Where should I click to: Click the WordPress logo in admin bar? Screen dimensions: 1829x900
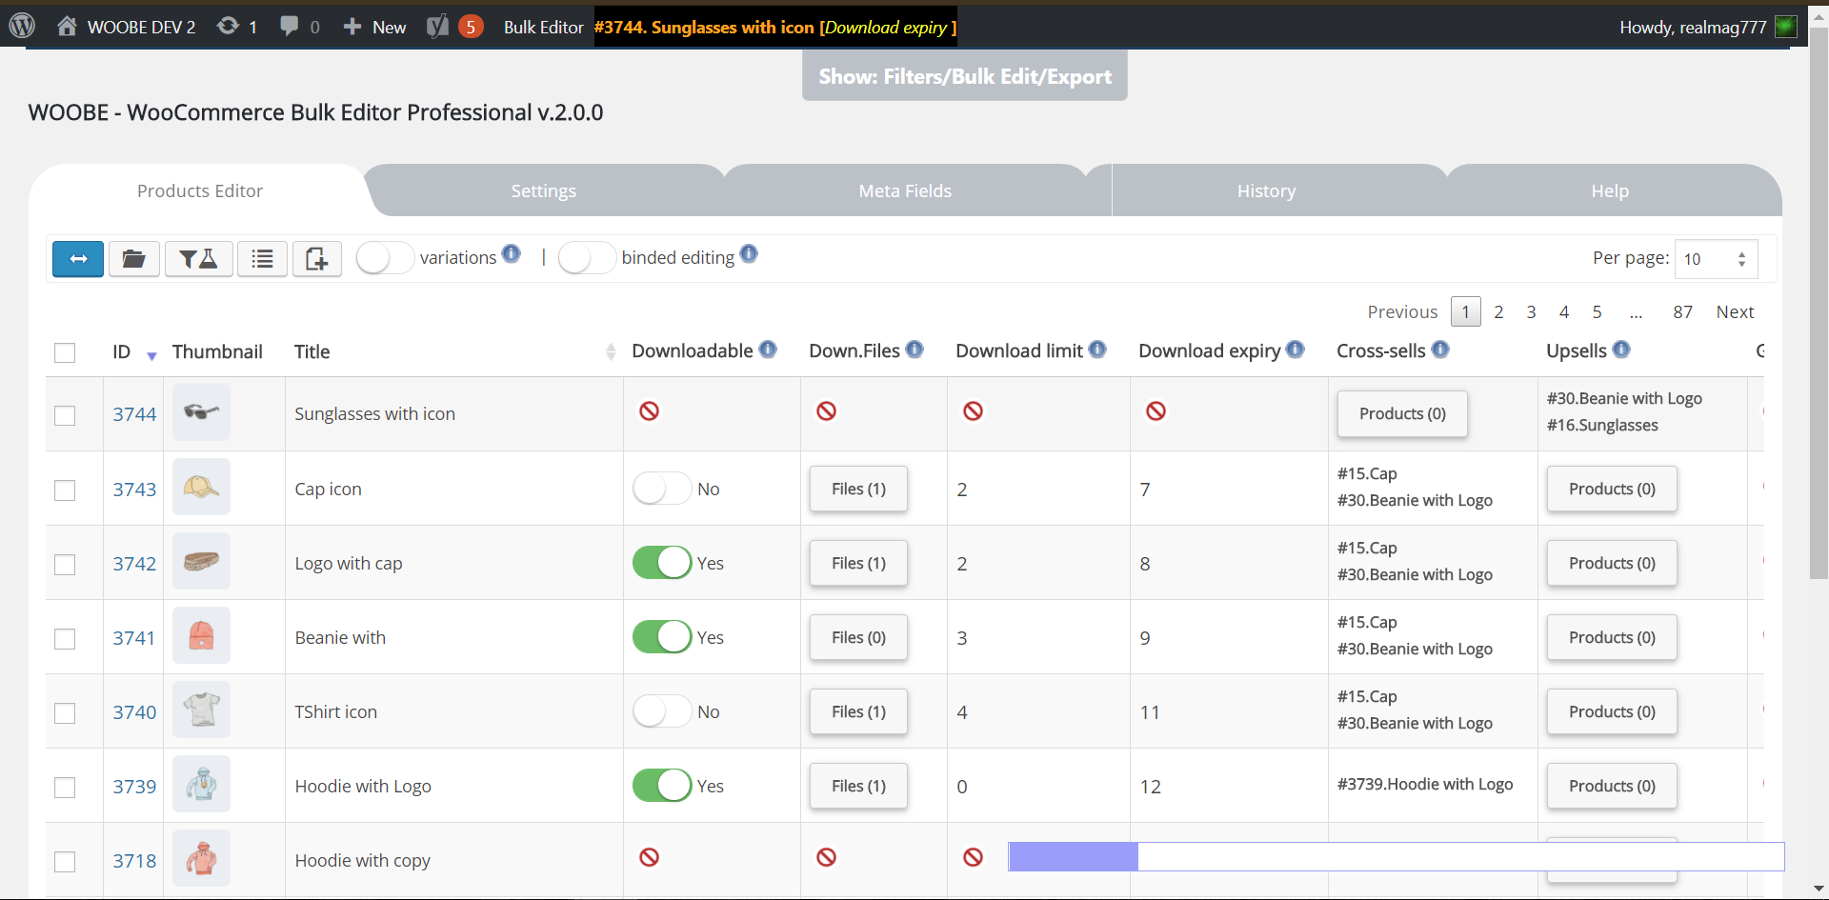pos(23,26)
